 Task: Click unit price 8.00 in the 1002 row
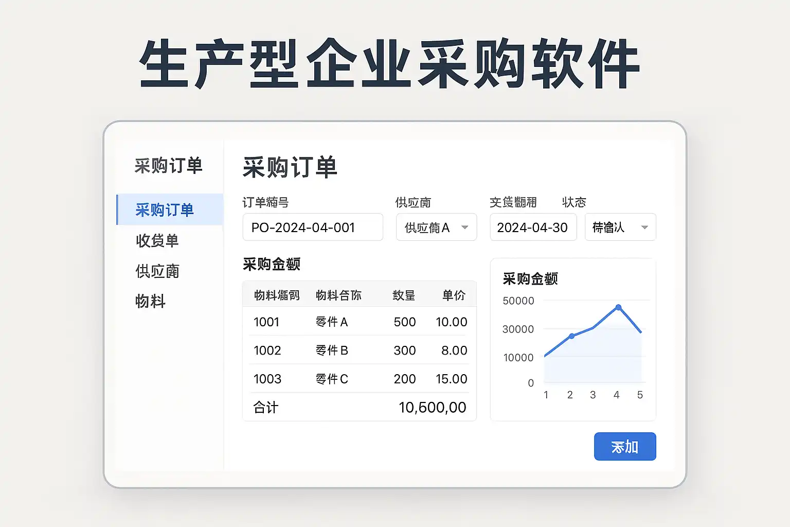454,350
